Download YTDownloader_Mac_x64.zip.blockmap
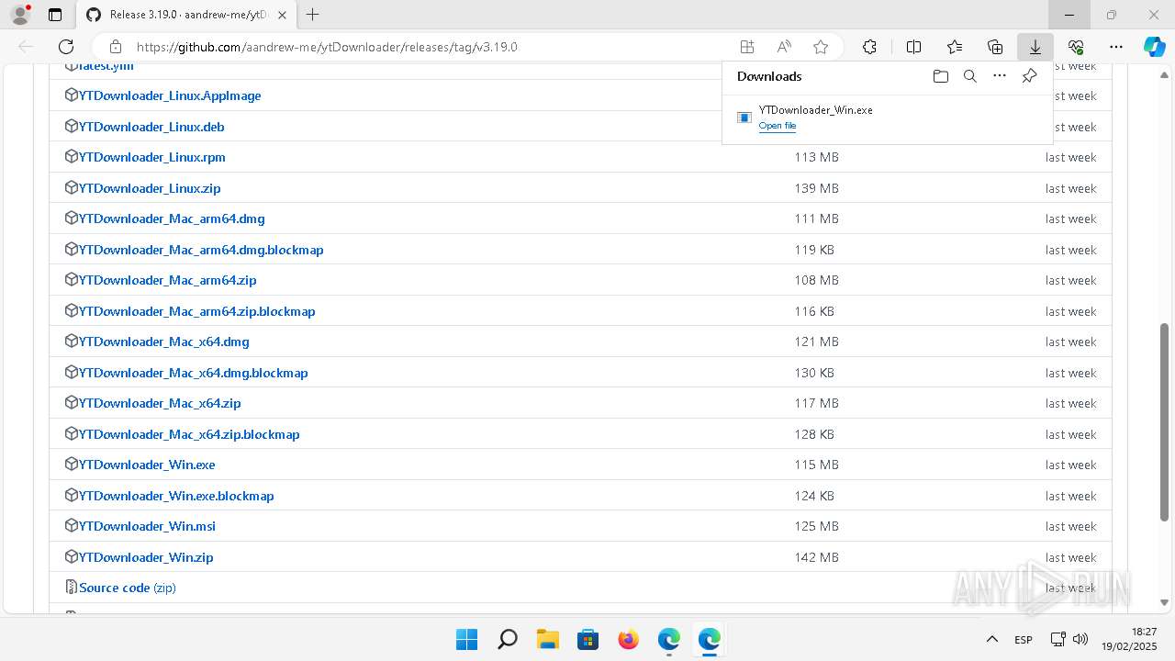The width and height of the screenshot is (1175, 661). pos(189,434)
